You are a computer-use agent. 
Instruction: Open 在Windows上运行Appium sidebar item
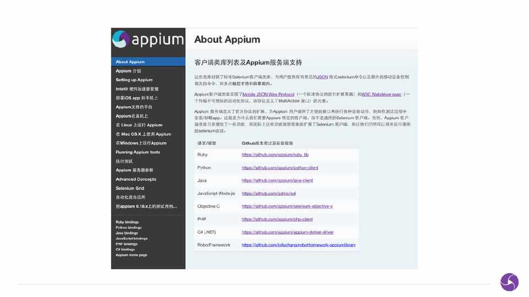(x=141, y=143)
